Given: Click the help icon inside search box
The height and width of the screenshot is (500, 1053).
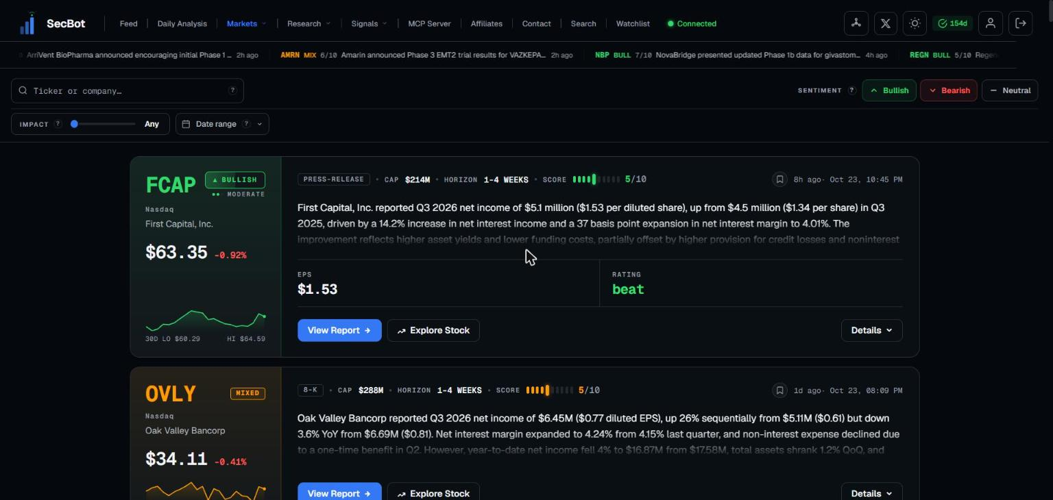Looking at the screenshot, I should 232,90.
